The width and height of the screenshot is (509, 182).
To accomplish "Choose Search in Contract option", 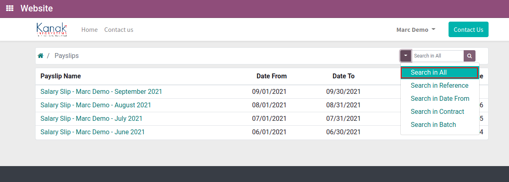I will [x=438, y=111].
